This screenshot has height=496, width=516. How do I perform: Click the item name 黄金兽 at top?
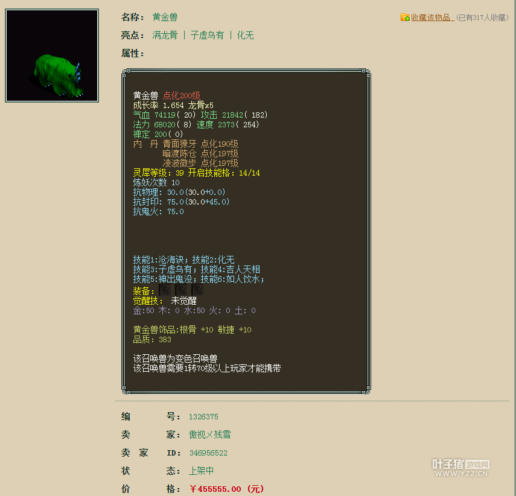[165, 17]
